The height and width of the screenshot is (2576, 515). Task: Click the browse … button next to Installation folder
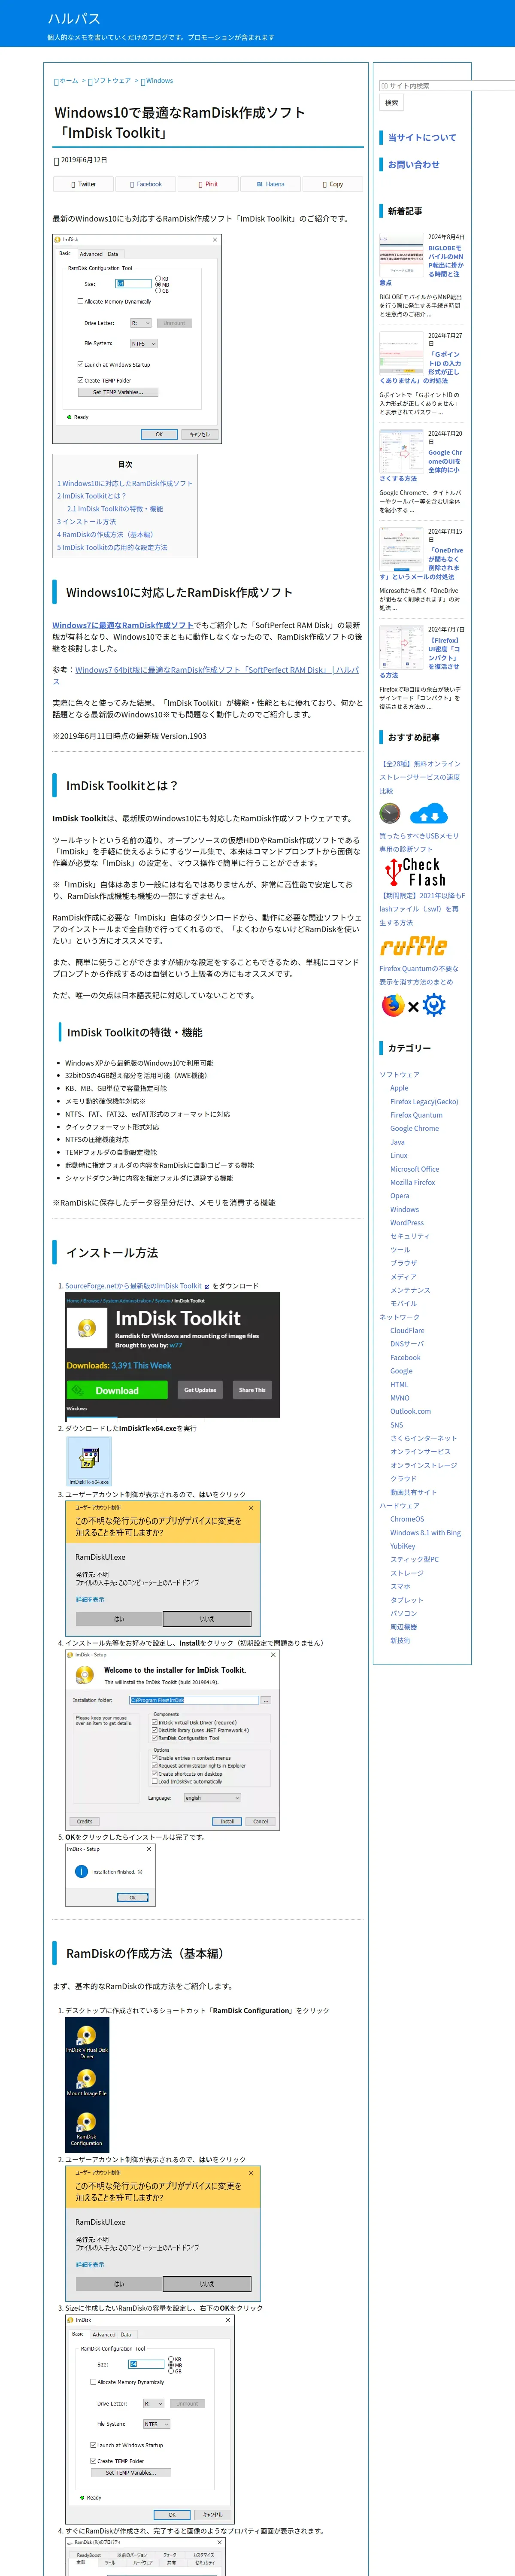click(x=266, y=1700)
